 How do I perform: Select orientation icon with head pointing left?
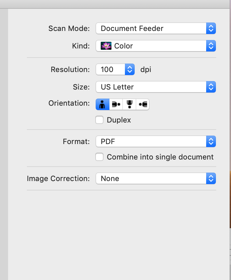pyautogui.click(x=143, y=104)
